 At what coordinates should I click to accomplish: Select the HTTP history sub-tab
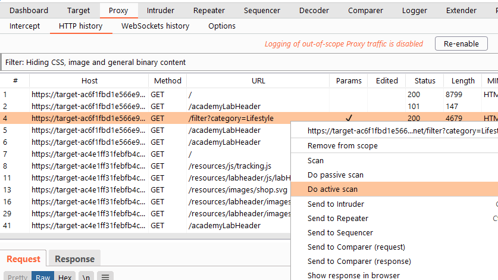81,26
